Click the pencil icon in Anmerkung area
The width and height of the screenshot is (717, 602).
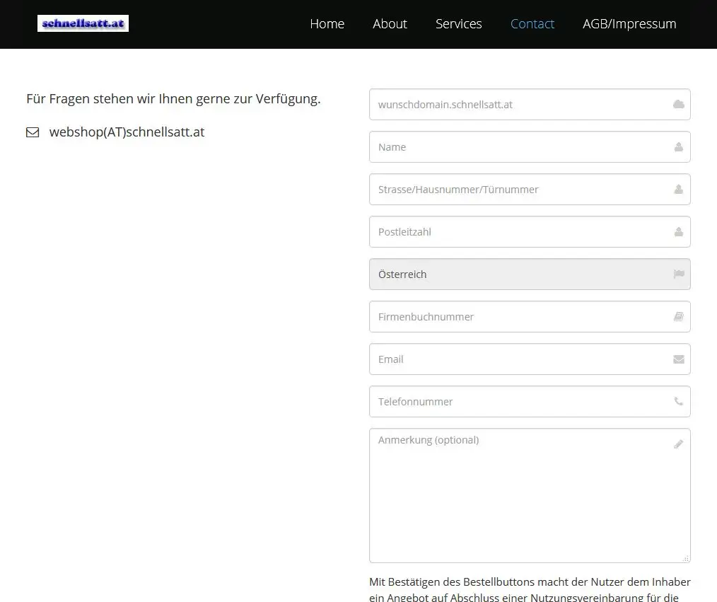(x=679, y=444)
